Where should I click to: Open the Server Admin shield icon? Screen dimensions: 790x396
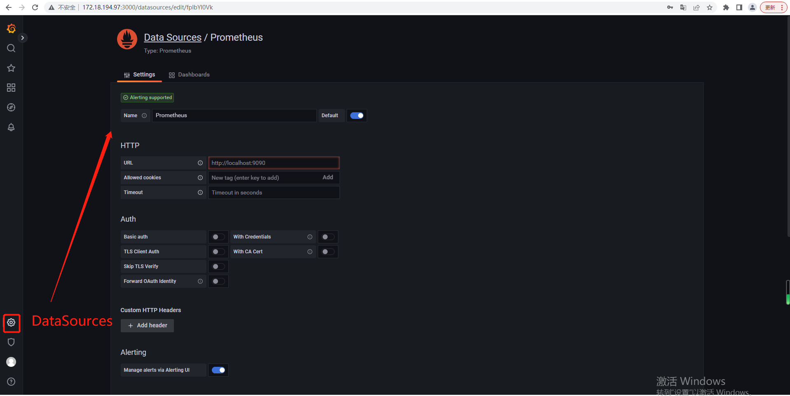[11, 342]
